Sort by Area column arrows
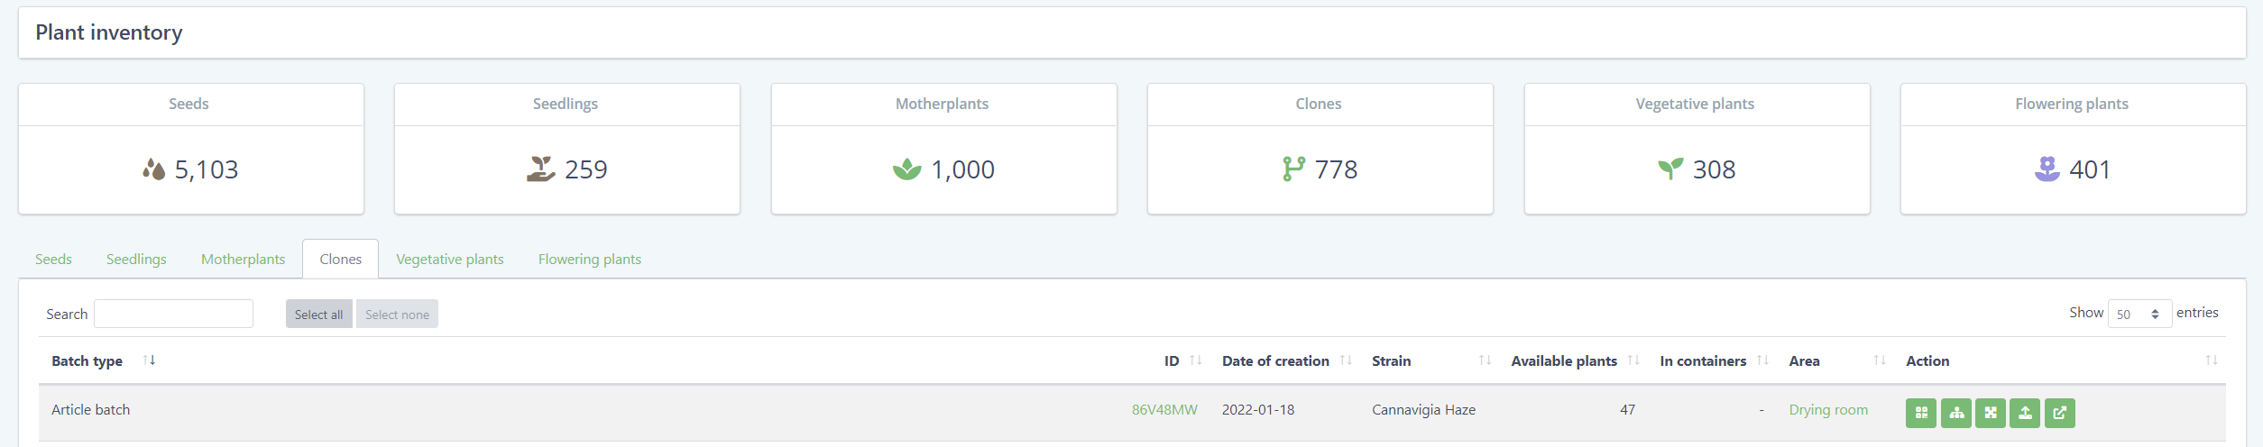 point(1880,360)
